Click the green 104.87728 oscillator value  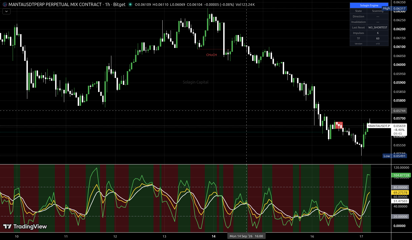(401, 175)
